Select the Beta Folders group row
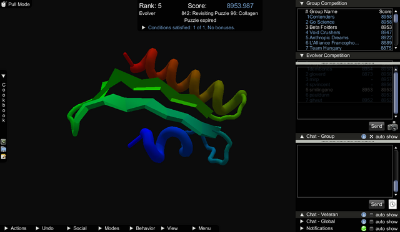The width and height of the screenshot is (400, 232). click(x=349, y=27)
